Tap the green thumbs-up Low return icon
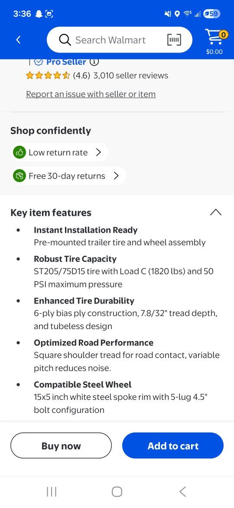The image size is (234, 508). pos(19,152)
